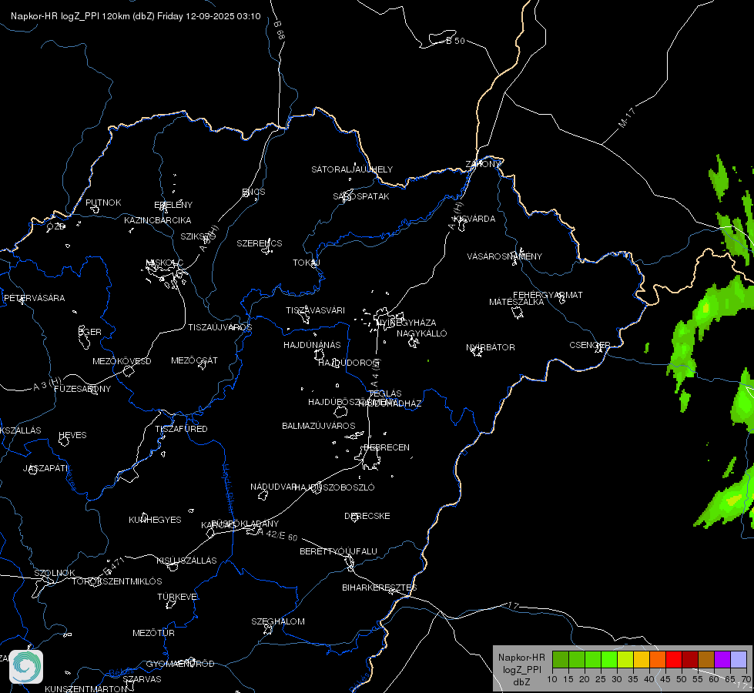The width and height of the screenshot is (754, 693).
Task: Click the radar title text at top
Action: click(136, 16)
